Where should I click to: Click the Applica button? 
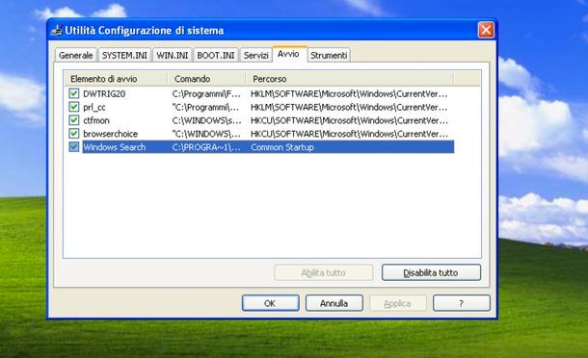(x=397, y=303)
